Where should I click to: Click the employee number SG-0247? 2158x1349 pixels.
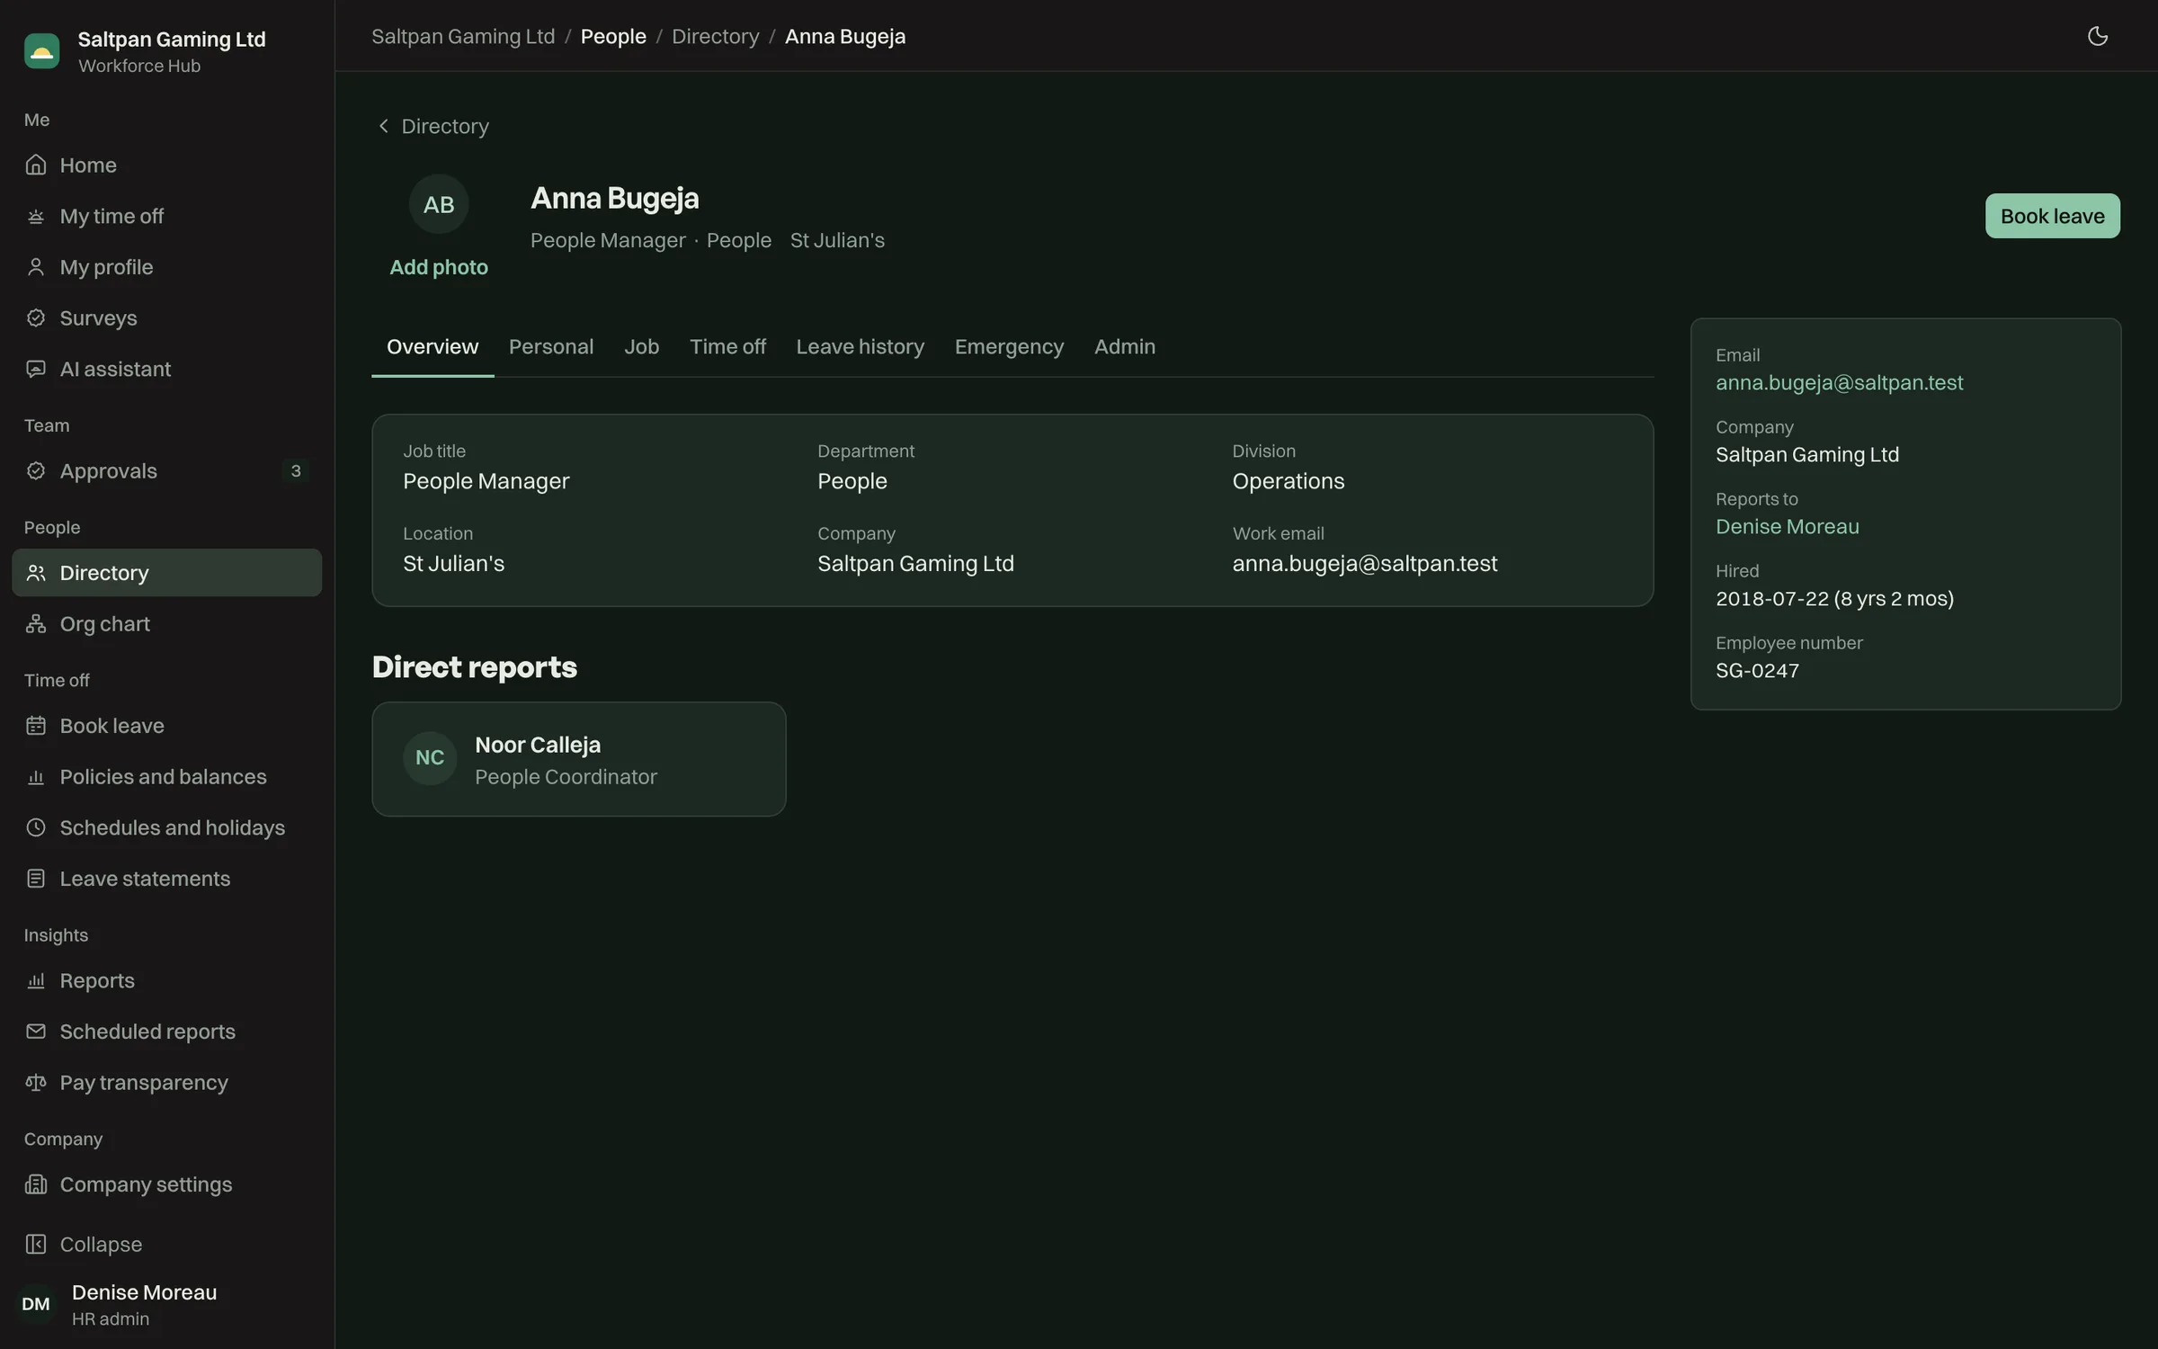pyautogui.click(x=1757, y=670)
